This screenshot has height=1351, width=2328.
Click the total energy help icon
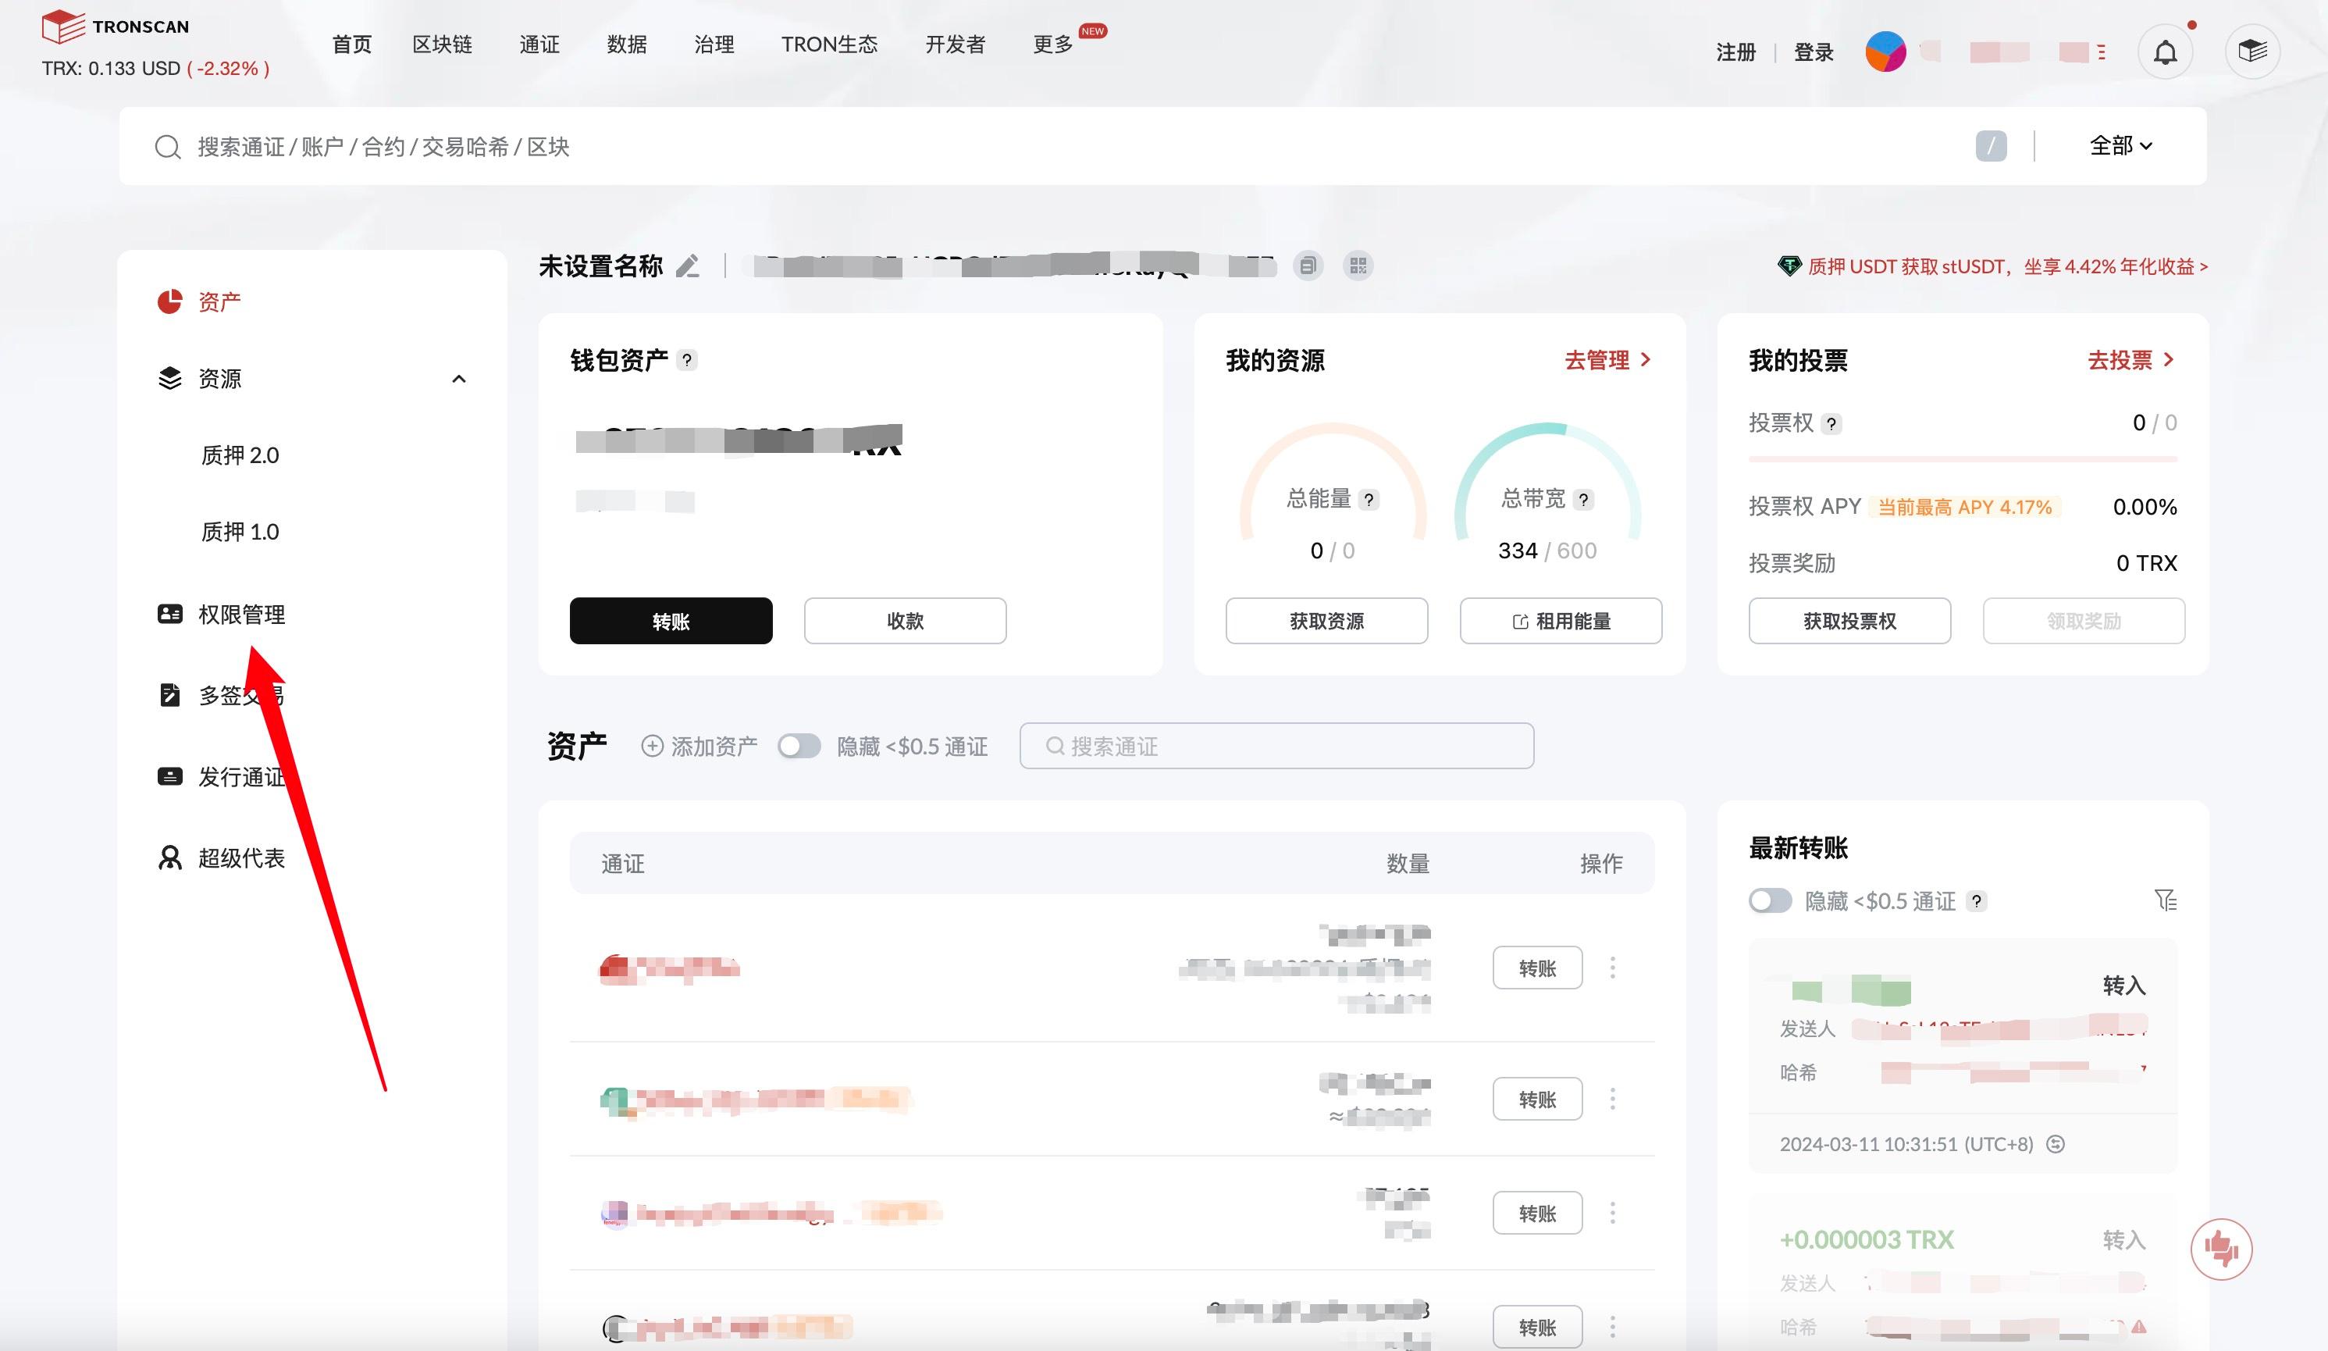coord(1369,500)
